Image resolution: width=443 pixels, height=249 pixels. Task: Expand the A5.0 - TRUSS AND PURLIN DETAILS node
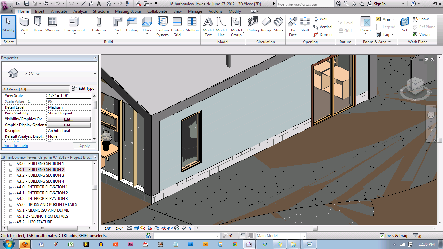(x=11, y=205)
